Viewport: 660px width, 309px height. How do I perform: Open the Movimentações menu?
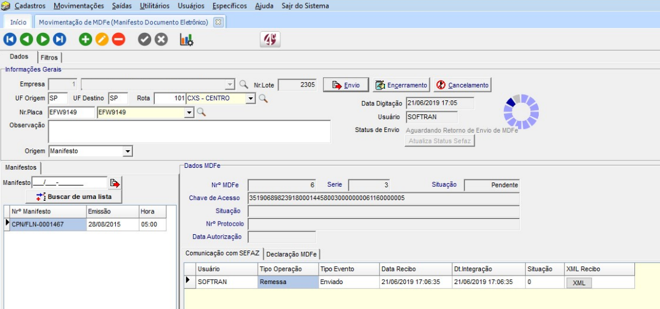pyautogui.click(x=79, y=6)
